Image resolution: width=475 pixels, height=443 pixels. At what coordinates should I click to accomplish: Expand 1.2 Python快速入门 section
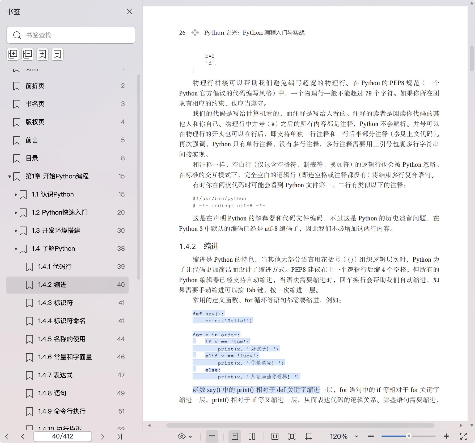pos(16,212)
